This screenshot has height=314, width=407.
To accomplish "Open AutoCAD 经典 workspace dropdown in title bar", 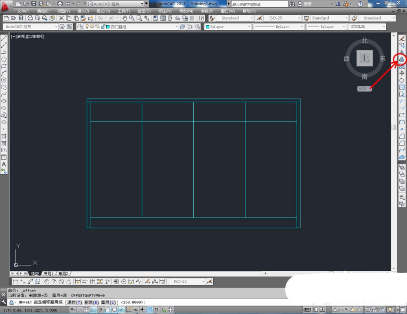I will pyautogui.click(x=116, y=4).
